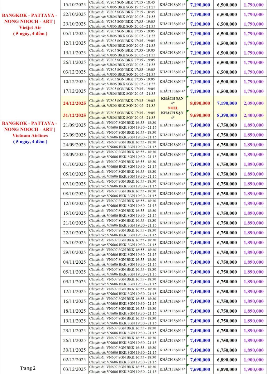Click the 8,390,000 child price
Viewport: 267px width, 374px height.
(227, 115)
